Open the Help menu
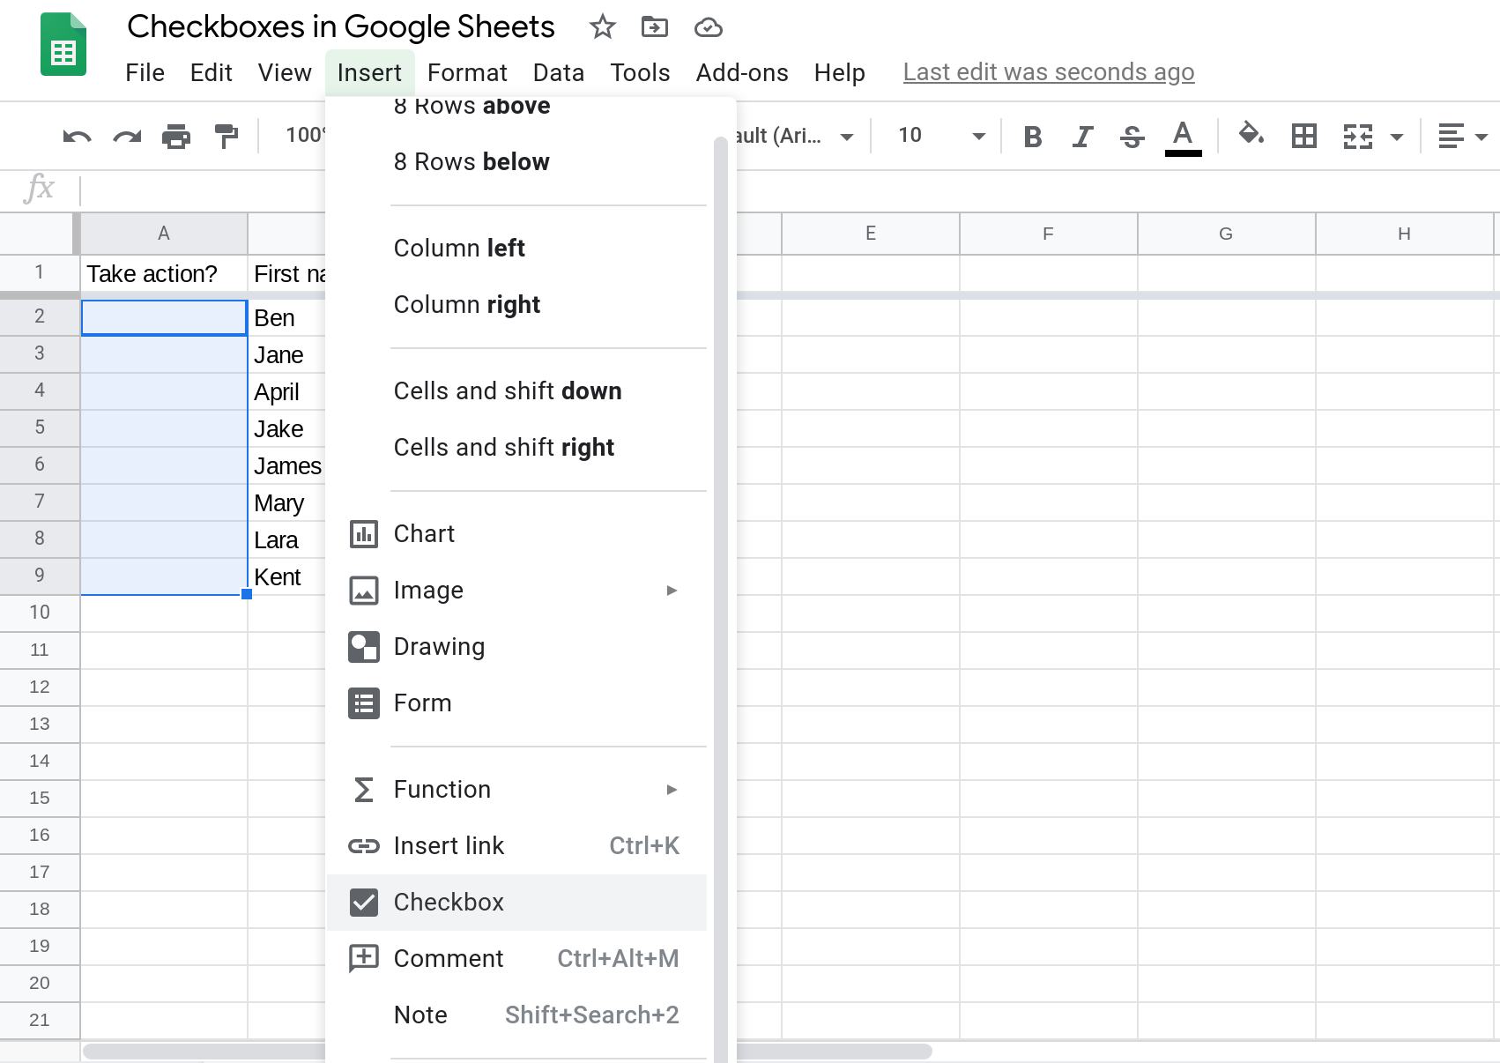1500x1063 pixels. point(840,72)
